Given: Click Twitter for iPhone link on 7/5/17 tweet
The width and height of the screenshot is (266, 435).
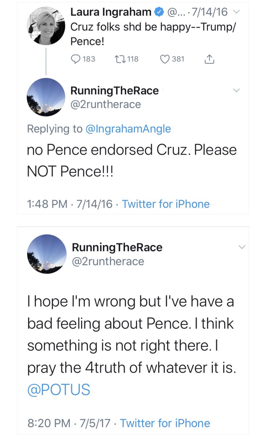Looking at the screenshot, I should pyautogui.click(x=165, y=423).
